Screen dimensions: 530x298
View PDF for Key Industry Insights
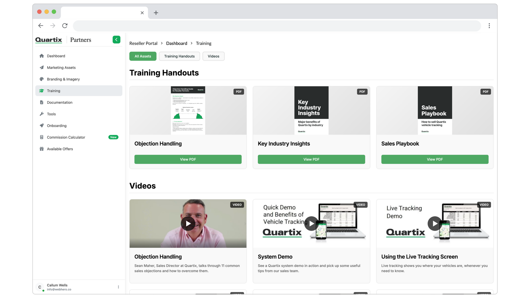click(x=311, y=159)
